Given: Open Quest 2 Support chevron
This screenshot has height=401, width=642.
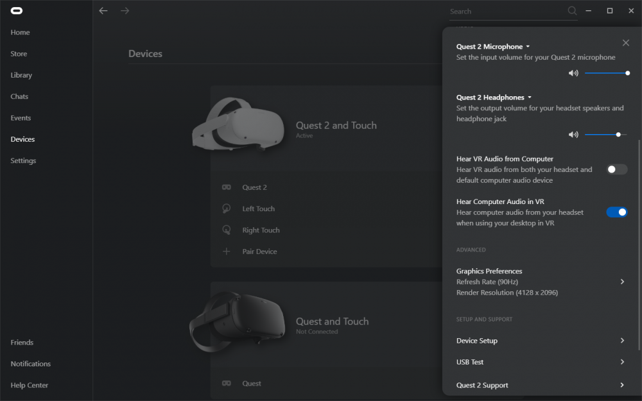Looking at the screenshot, I should [622, 385].
